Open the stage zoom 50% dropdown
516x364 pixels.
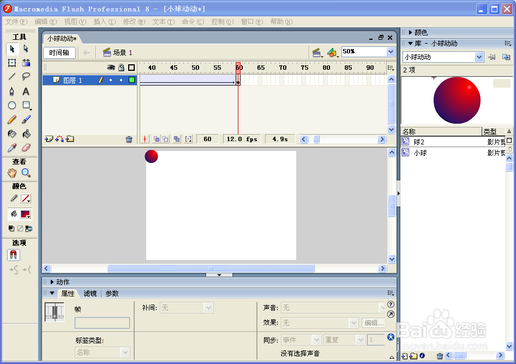coord(391,51)
